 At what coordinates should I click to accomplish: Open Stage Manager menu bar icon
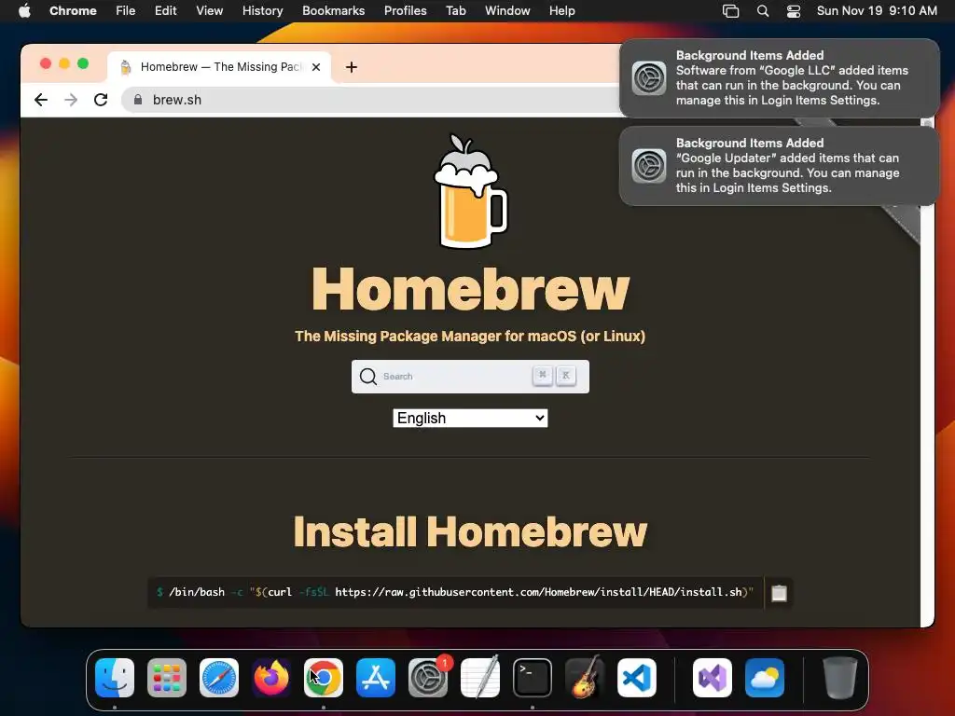(x=731, y=10)
